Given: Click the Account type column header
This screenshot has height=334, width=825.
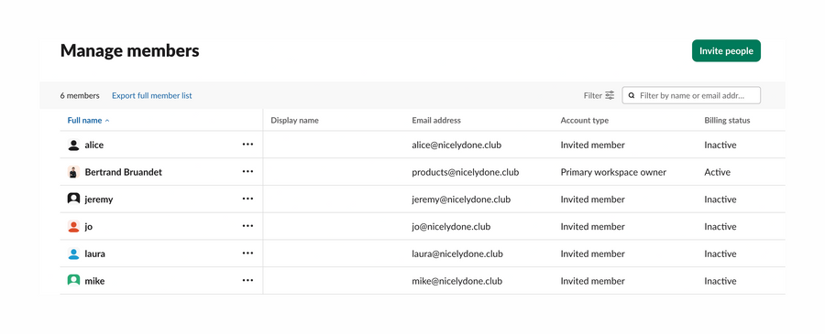Looking at the screenshot, I should click(x=585, y=120).
